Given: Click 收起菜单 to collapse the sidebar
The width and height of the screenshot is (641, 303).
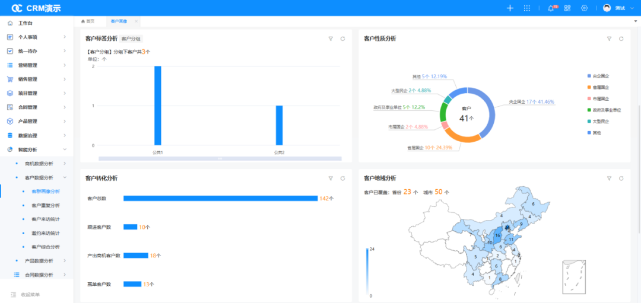Looking at the screenshot, I should (x=30, y=295).
